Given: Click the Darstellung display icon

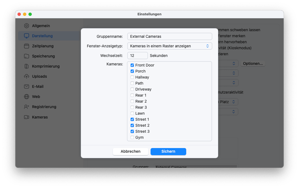Looking at the screenshot, I should 26,36.
